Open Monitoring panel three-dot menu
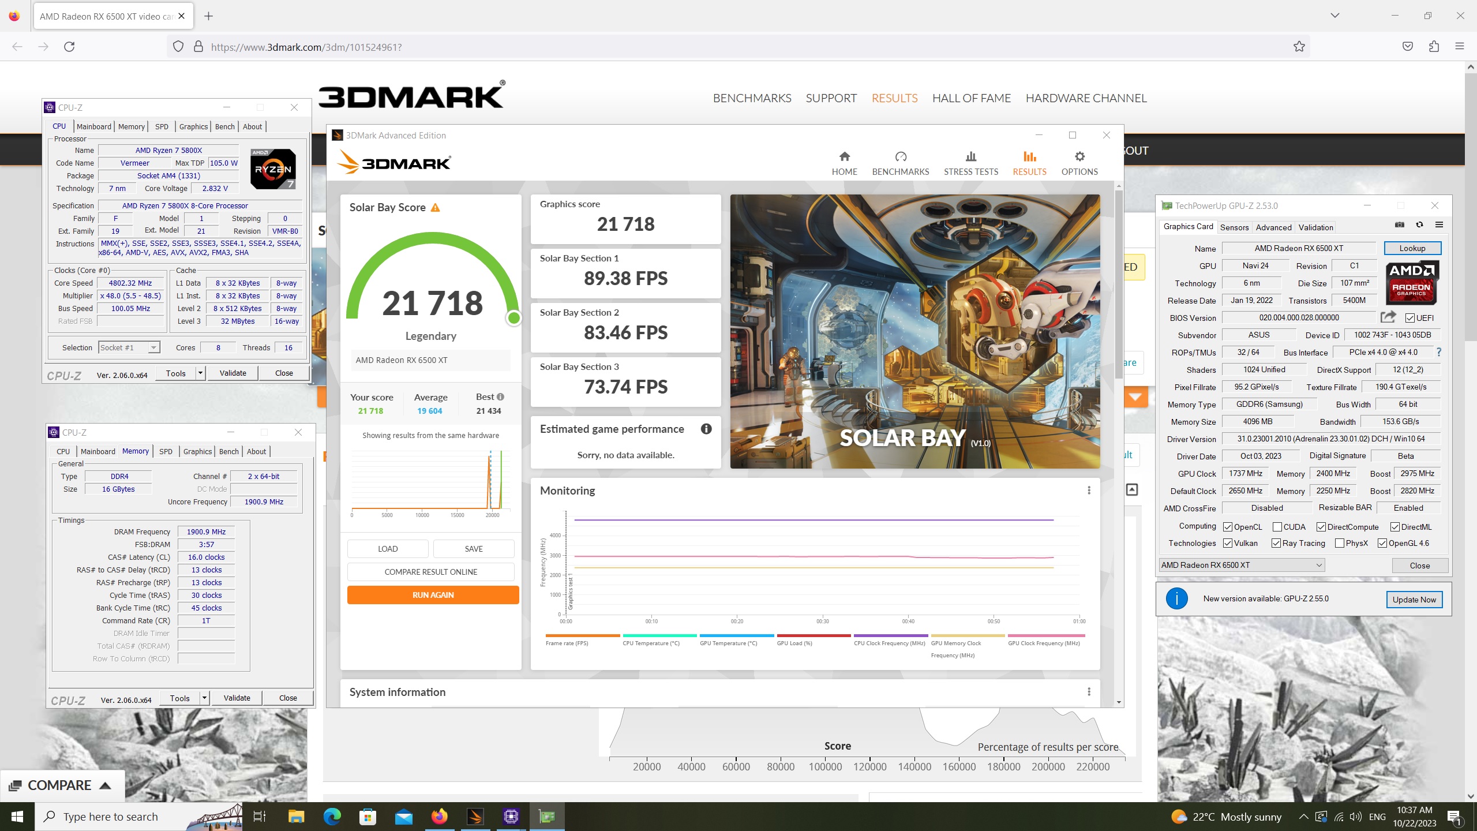The height and width of the screenshot is (831, 1477). point(1089,491)
